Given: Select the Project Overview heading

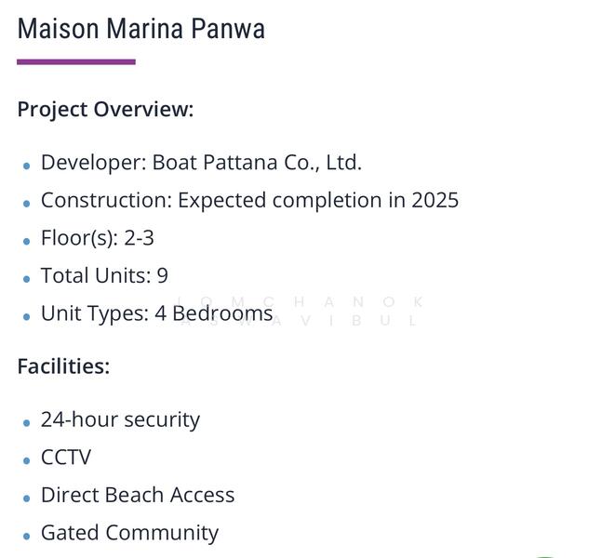Looking at the screenshot, I should tap(105, 109).
